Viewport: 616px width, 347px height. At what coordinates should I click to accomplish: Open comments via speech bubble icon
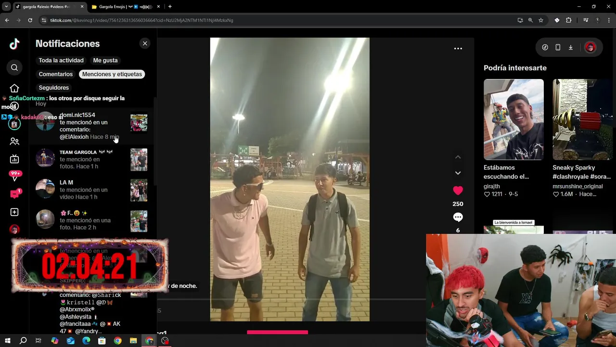click(x=458, y=217)
